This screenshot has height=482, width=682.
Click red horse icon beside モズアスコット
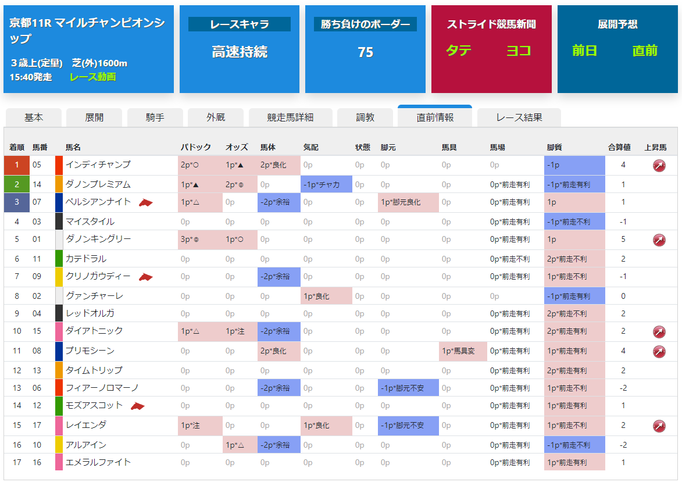pos(138,406)
